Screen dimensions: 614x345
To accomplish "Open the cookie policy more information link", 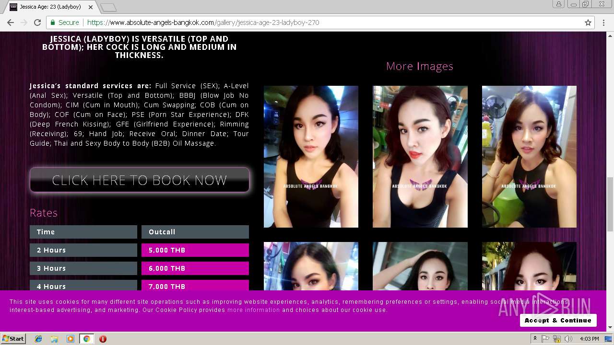I will 253,310.
